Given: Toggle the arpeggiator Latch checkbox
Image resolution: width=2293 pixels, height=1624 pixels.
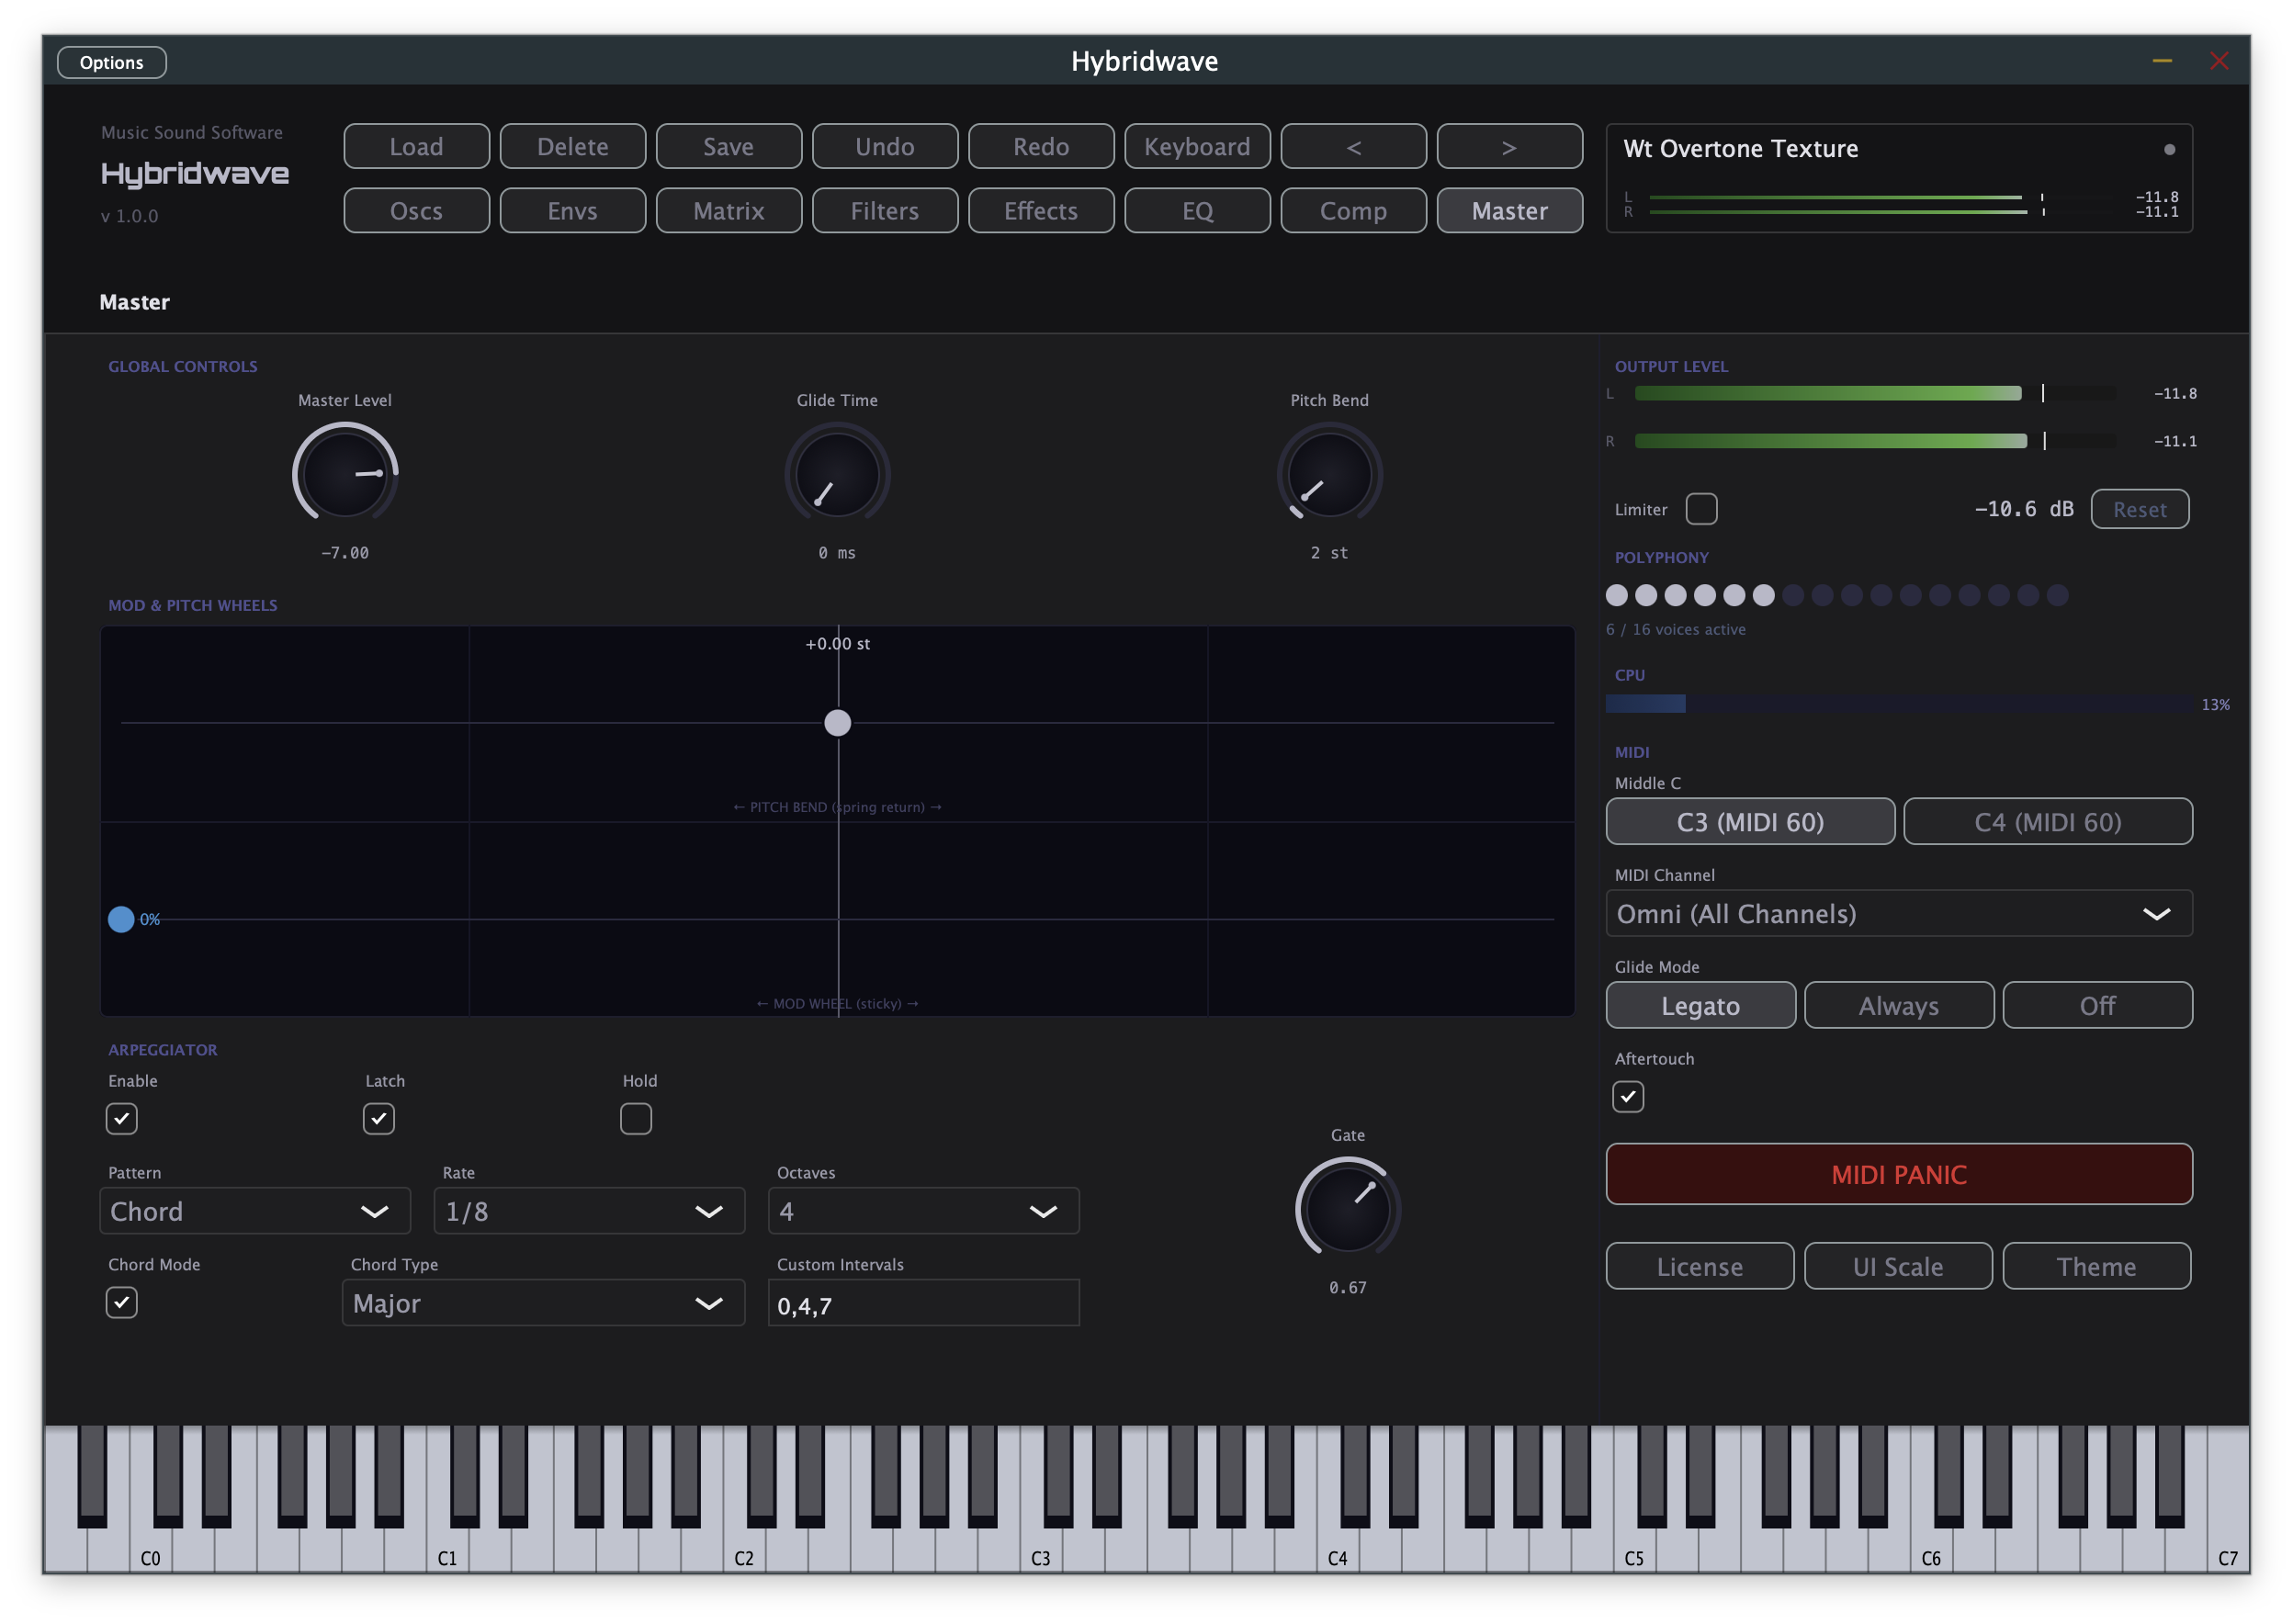Looking at the screenshot, I should (x=378, y=1118).
